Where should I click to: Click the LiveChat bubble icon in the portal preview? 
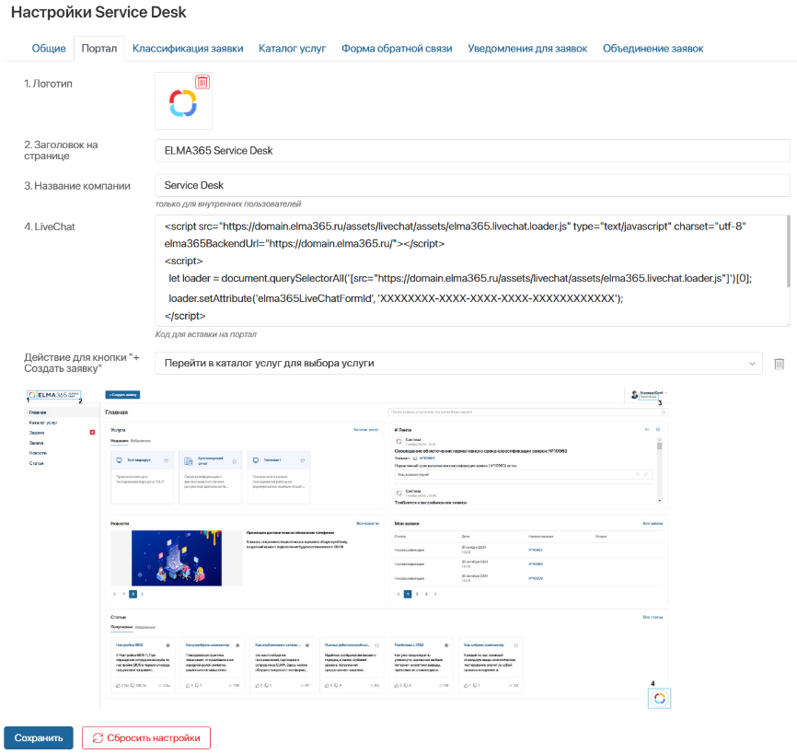point(659,697)
